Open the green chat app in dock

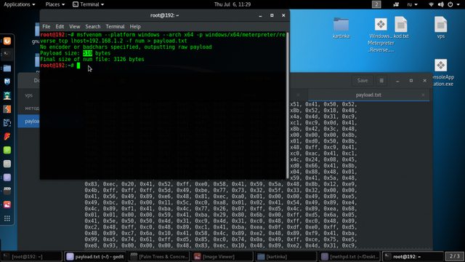click(x=7, y=150)
